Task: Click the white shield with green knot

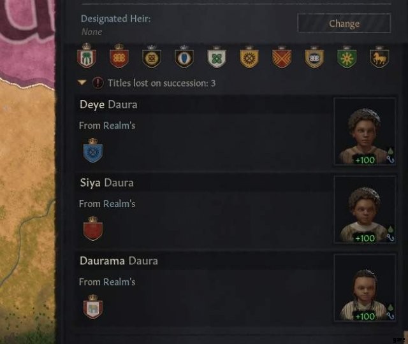Action: point(217,57)
